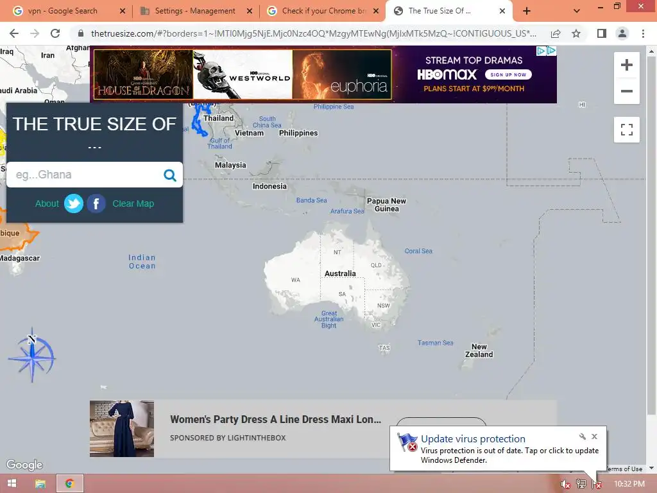Click the Coral Sea label
Image resolution: width=657 pixels, height=493 pixels.
click(x=418, y=251)
